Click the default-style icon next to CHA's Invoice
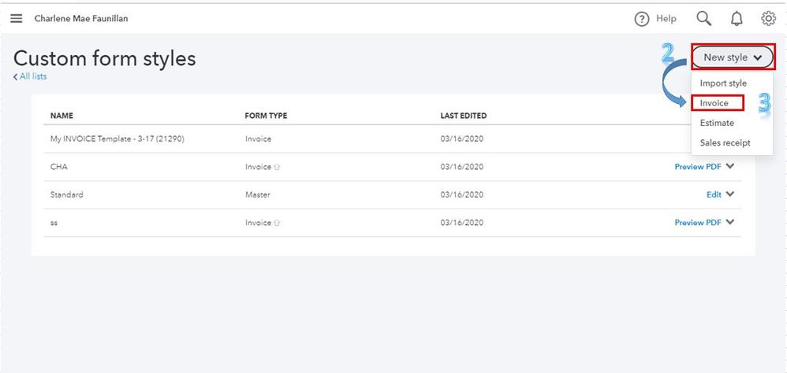Image resolution: width=787 pixels, height=373 pixels. [x=277, y=167]
